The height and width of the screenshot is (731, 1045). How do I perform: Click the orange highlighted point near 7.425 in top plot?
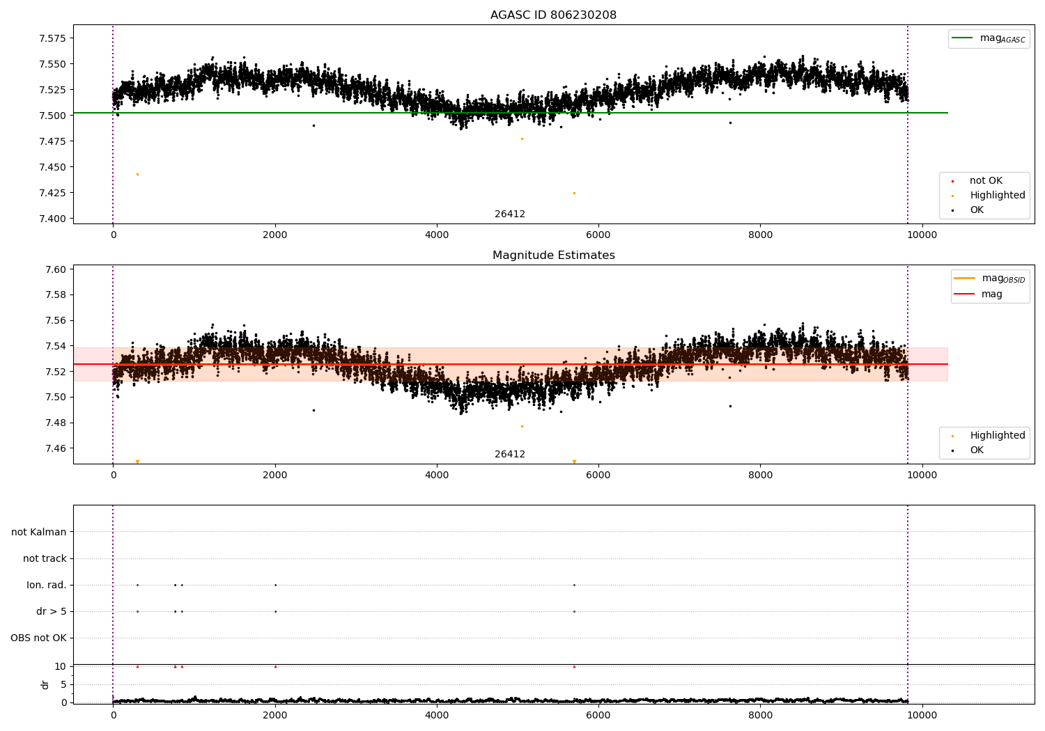point(574,193)
